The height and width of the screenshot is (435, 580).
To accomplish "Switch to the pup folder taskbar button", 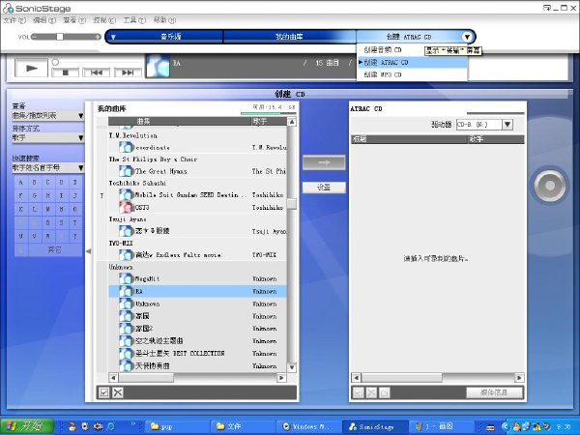I will tap(177, 426).
